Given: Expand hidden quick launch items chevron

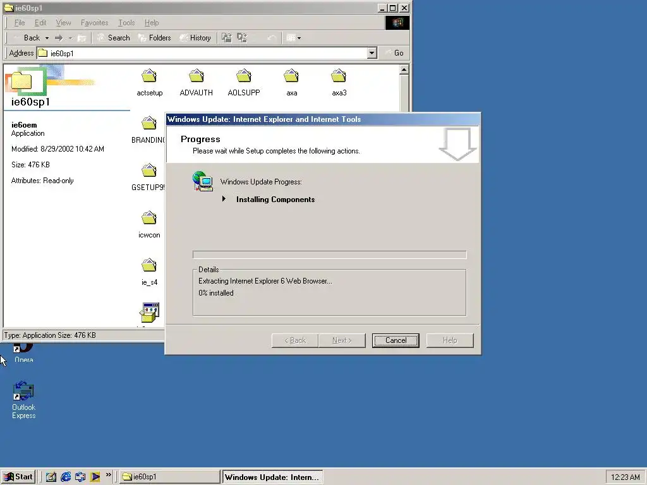Looking at the screenshot, I should pyautogui.click(x=109, y=475).
